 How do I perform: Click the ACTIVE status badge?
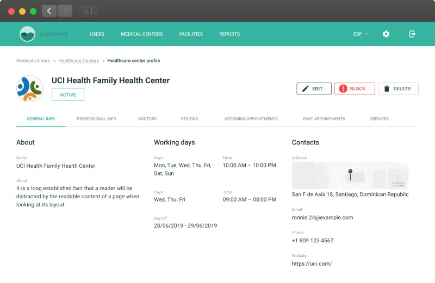point(68,95)
